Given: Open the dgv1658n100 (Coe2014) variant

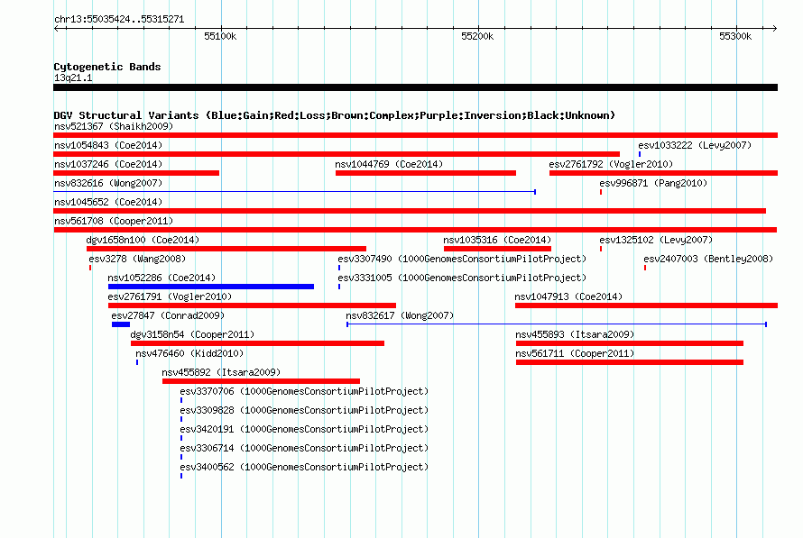Looking at the screenshot, I should (226, 249).
